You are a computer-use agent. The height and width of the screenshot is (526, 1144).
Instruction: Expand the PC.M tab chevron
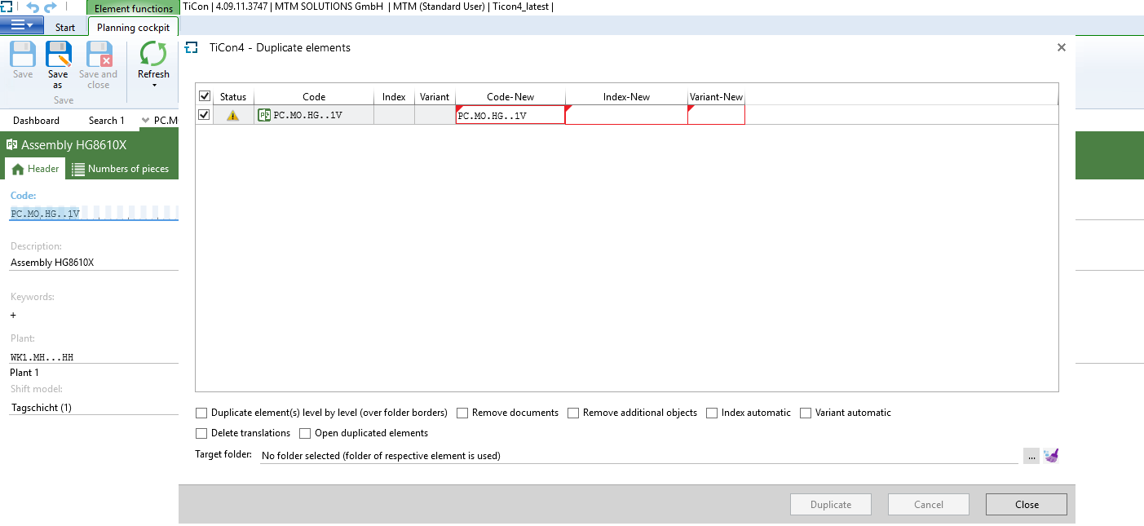pyautogui.click(x=145, y=121)
